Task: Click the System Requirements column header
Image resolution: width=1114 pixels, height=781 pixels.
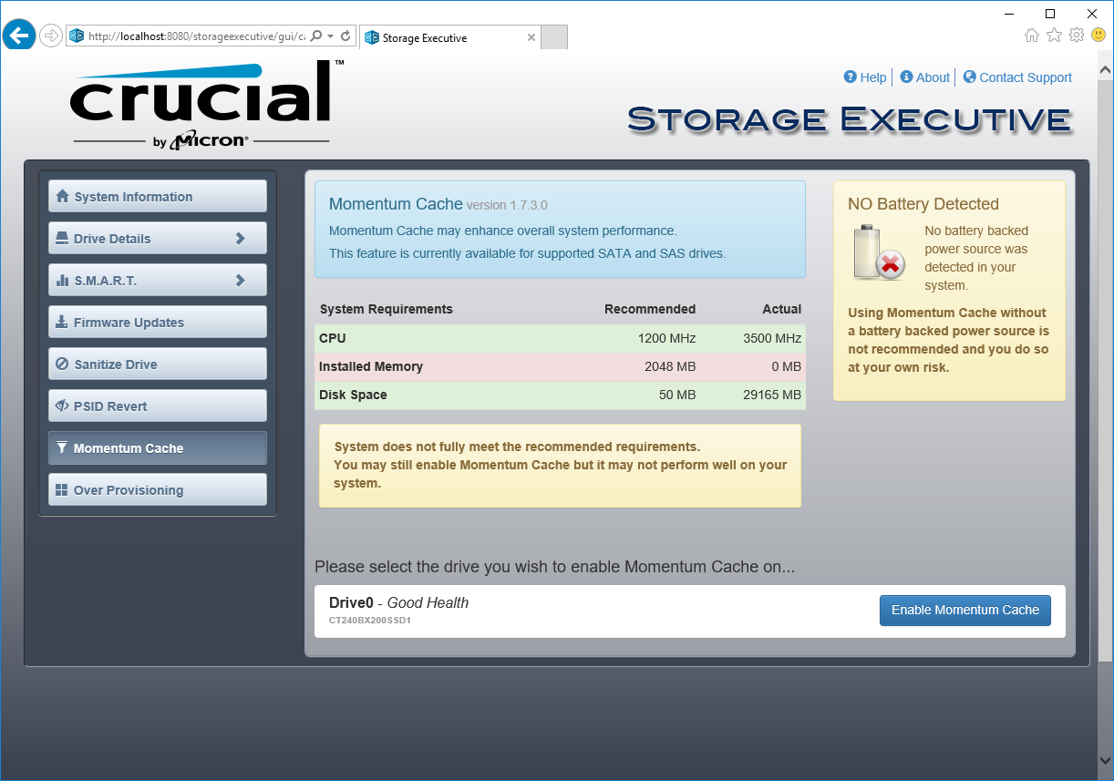Action: click(387, 309)
